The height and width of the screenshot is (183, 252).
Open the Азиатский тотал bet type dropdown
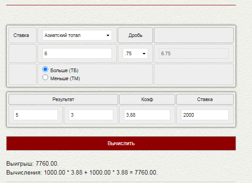[x=77, y=35]
